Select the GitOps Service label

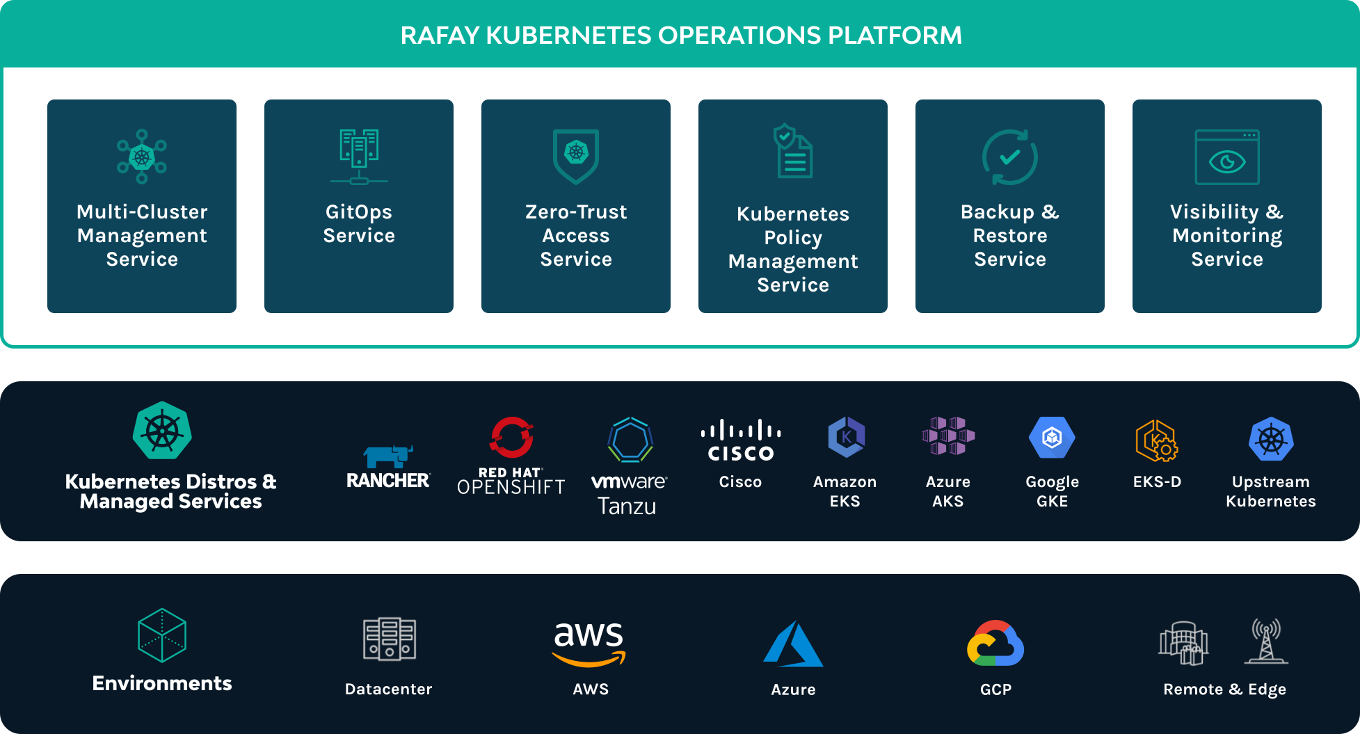359,223
